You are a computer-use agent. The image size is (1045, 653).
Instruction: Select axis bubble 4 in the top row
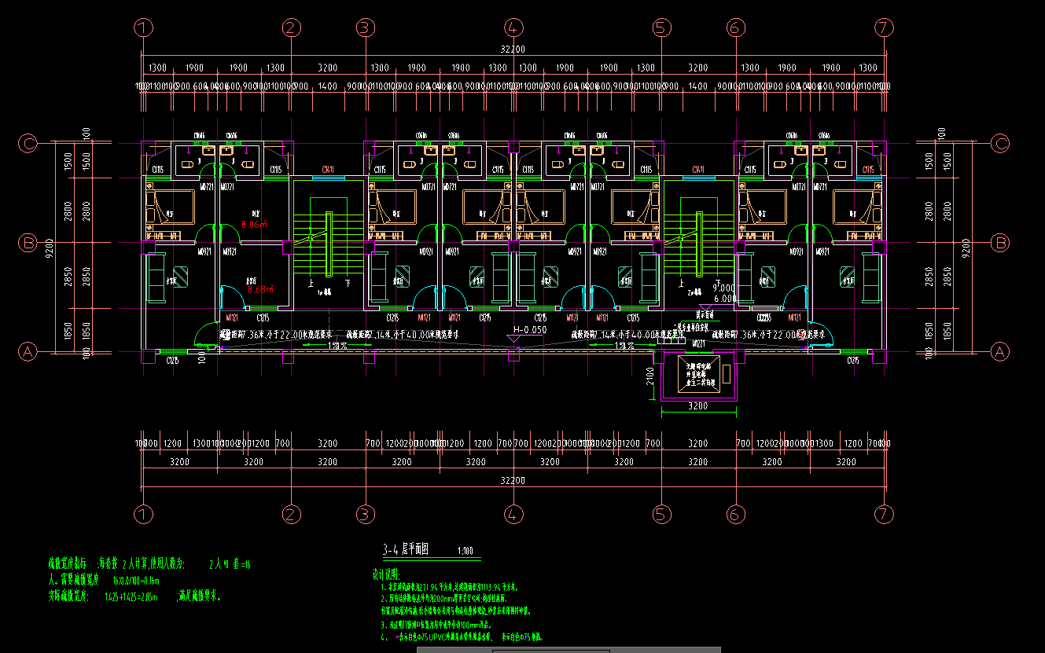pyautogui.click(x=513, y=28)
